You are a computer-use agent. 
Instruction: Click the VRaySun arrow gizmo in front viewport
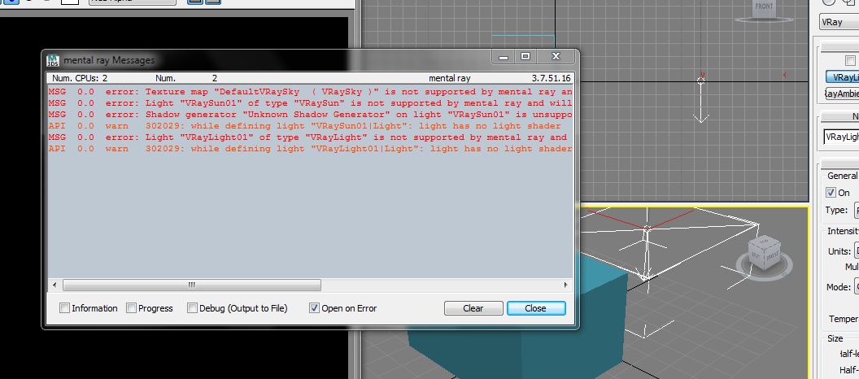tap(700, 100)
